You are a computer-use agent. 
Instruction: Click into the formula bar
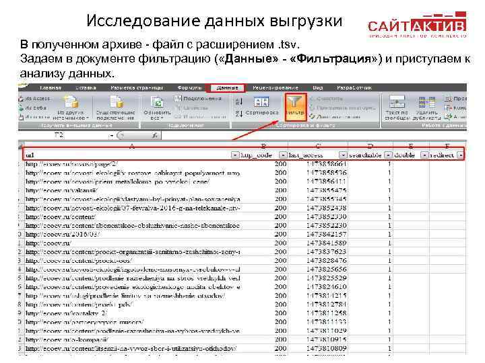pos(313,135)
